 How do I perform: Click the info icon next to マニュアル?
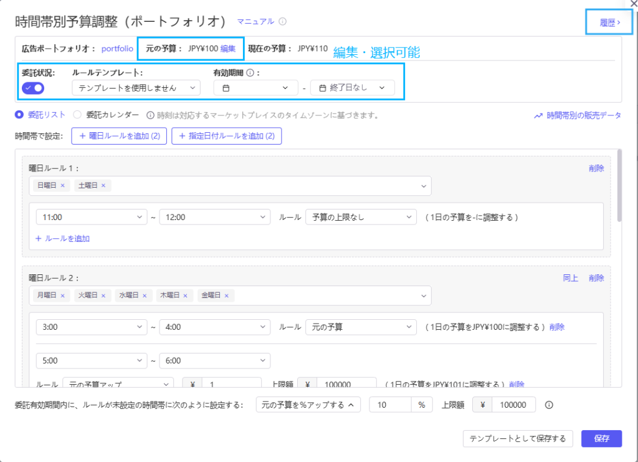click(282, 22)
